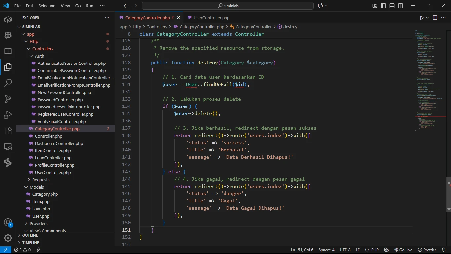Click the Split Editor Right icon
This screenshot has height=254, width=451.
(435, 18)
